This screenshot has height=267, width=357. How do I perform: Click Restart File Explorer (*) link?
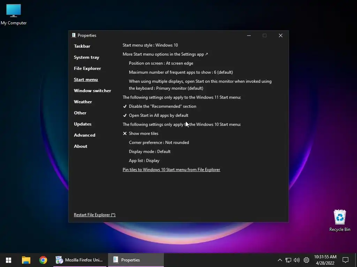pos(95,215)
